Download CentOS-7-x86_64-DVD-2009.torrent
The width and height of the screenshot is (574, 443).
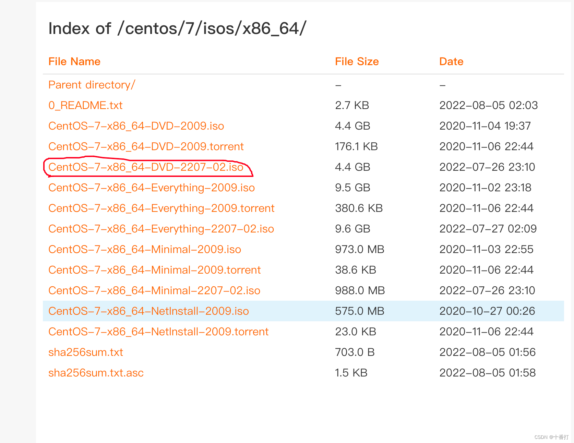click(146, 146)
